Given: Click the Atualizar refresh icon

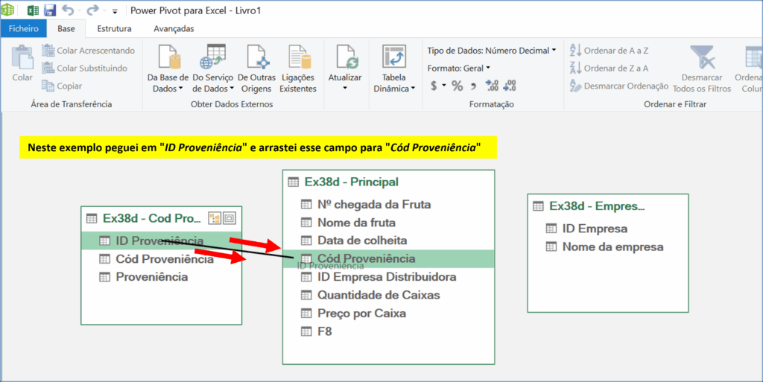Looking at the screenshot, I should coord(345,58).
